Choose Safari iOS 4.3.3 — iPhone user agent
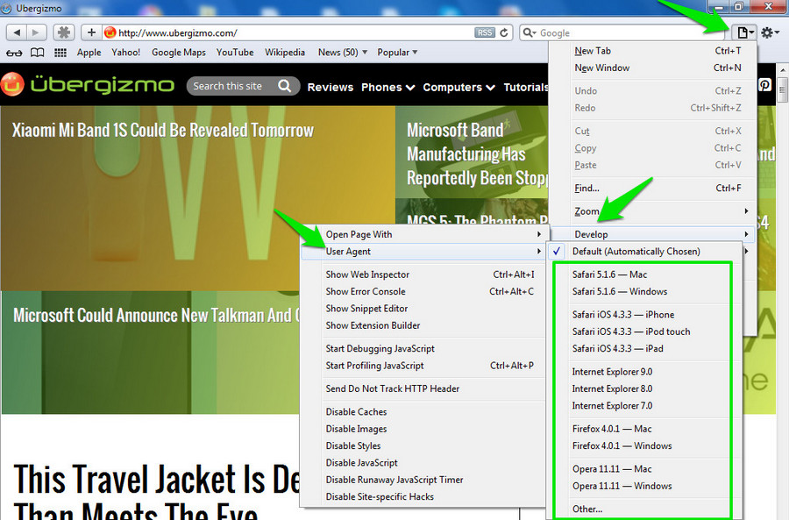This screenshot has width=789, height=520. pos(644,315)
